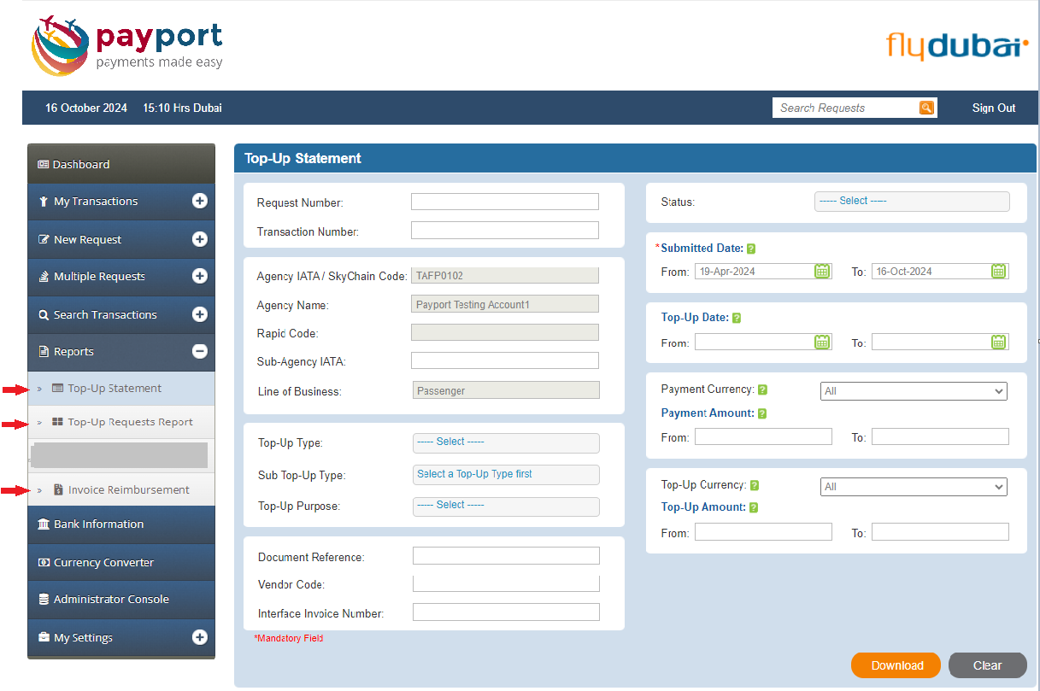The image size is (1040, 691).
Task: Open the calendar picker for Submitted Date From
Action: pos(820,269)
